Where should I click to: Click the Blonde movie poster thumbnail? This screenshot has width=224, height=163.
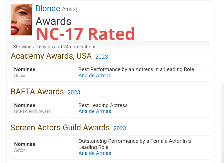click(21, 20)
